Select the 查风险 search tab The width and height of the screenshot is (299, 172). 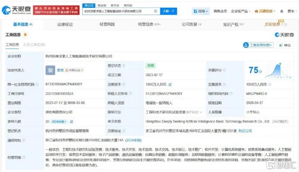click(128, 6)
